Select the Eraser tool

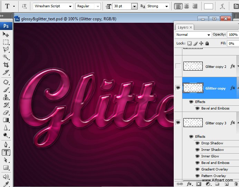(6, 112)
